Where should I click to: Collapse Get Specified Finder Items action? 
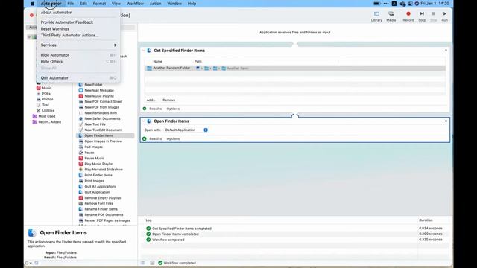pos(143,51)
